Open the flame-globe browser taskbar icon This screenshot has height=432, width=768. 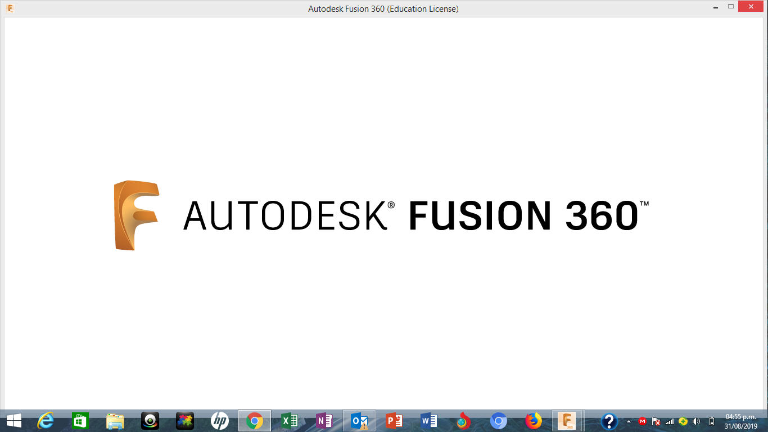click(x=463, y=421)
